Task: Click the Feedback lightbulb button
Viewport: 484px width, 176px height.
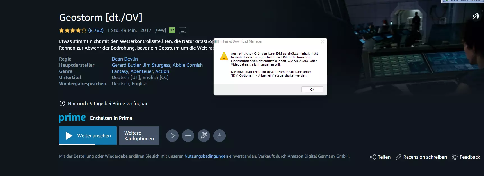Action: coord(466,157)
